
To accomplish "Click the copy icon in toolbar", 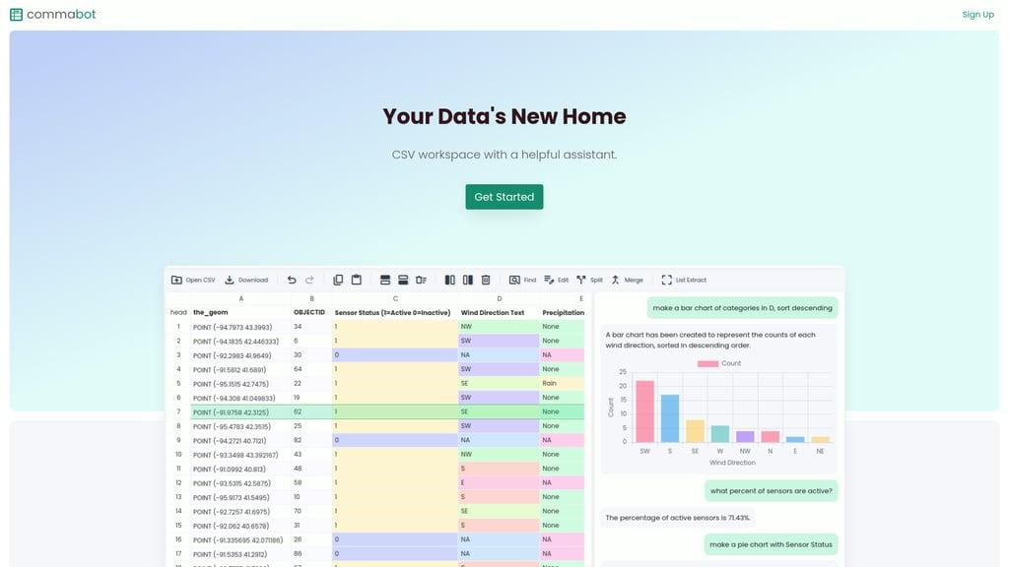I will coord(338,280).
